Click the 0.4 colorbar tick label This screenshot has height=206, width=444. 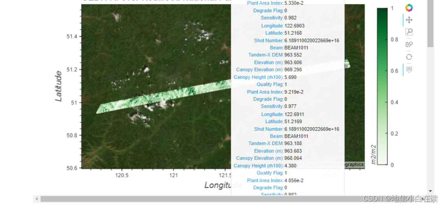(395, 102)
